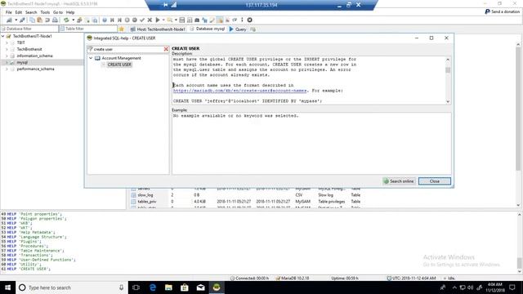Click into the Table filter field
523x294 pixels.
(88, 29)
